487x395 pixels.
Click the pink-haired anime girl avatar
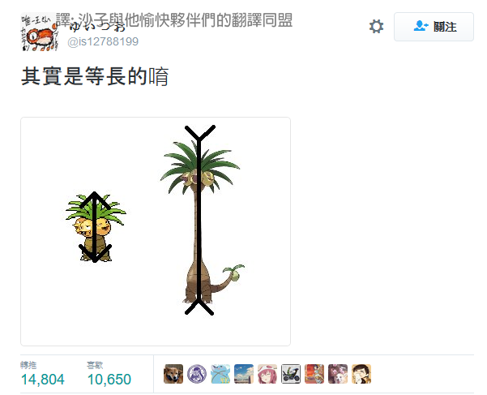click(x=267, y=374)
